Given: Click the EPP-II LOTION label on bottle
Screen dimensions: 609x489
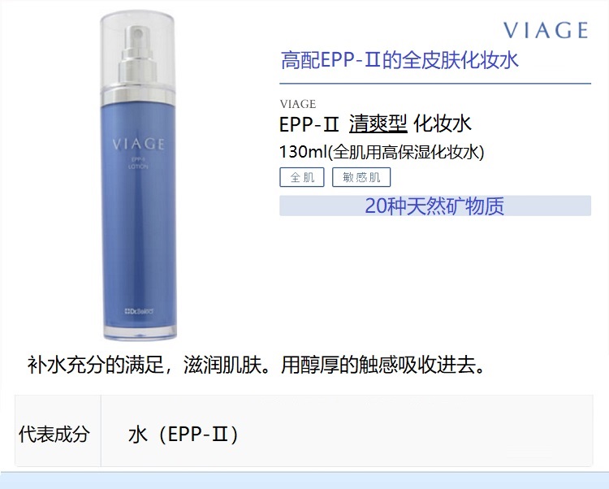Looking at the screenshot, I should [138, 162].
